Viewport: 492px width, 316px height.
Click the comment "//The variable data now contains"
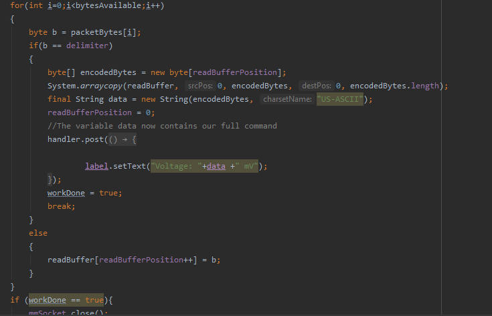[x=122, y=126]
